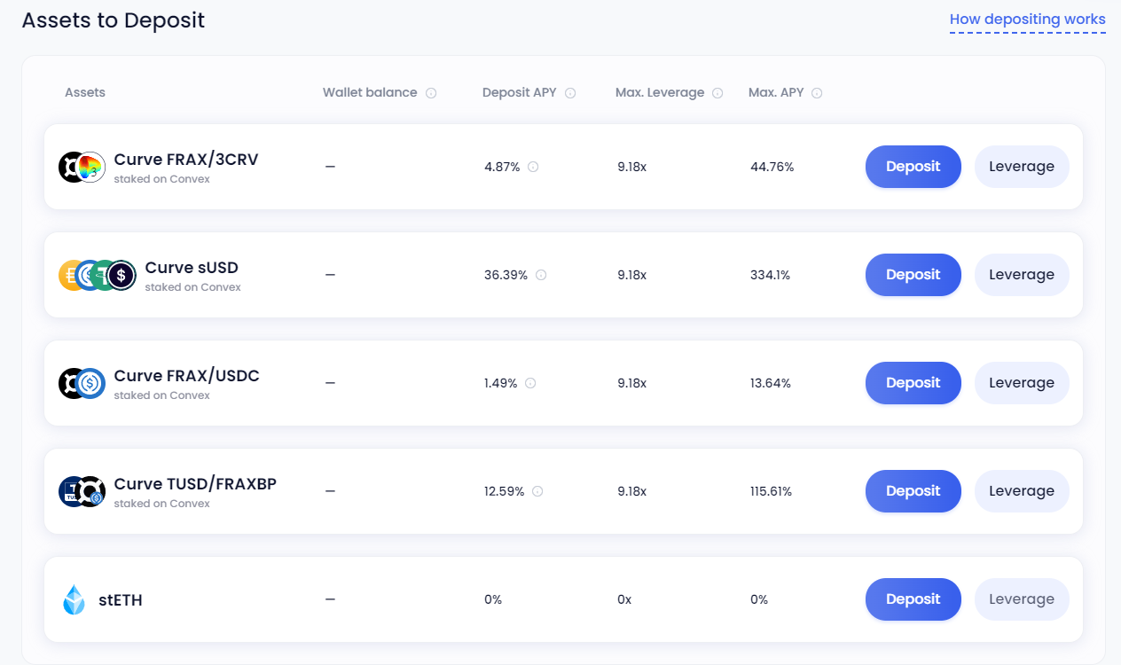1121x665 pixels.
Task: Click the Deposit APY column header
Action: (520, 92)
